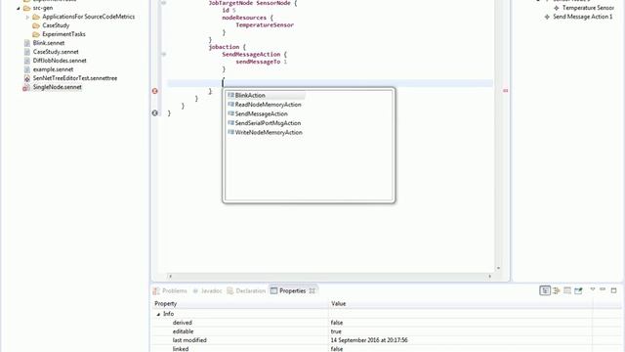
Task: Select SingleNode.sennet in the explorer
Action: (x=58, y=87)
